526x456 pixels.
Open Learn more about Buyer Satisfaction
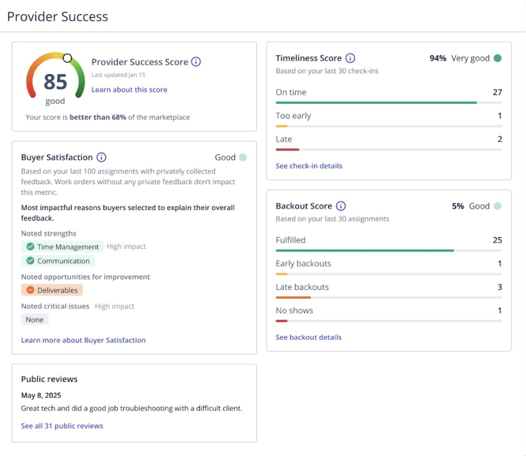(83, 340)
